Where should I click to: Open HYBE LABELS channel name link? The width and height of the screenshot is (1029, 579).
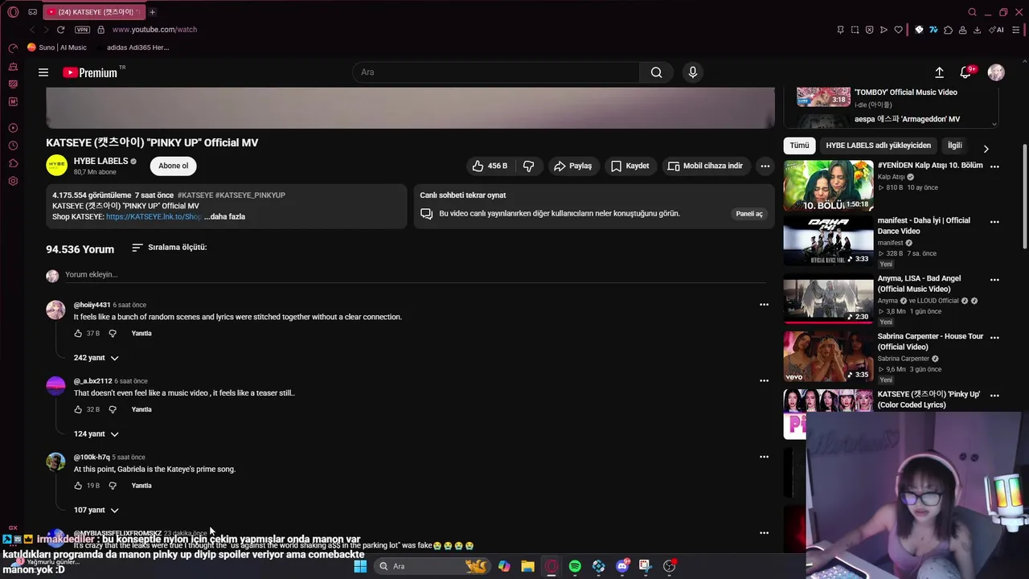pos(100,161)
